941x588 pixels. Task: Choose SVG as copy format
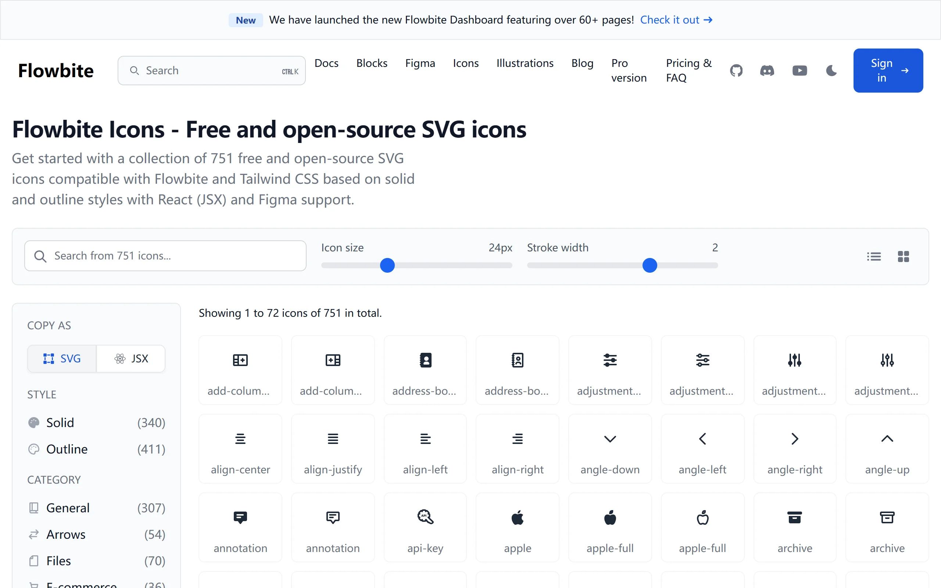click(62, 359)
